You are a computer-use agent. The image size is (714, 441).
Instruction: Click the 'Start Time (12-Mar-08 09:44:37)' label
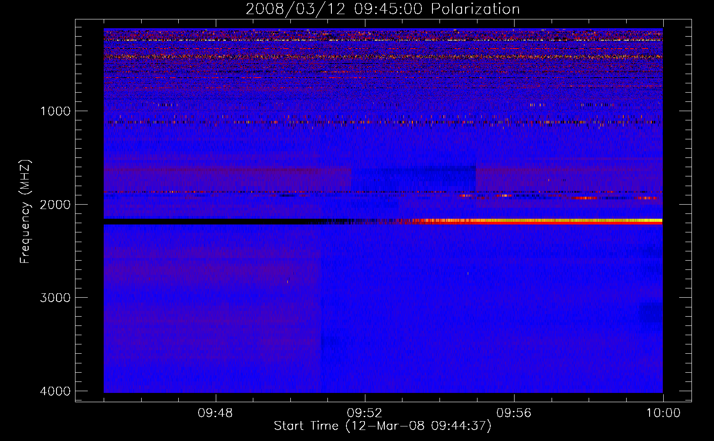pos(383,426)
